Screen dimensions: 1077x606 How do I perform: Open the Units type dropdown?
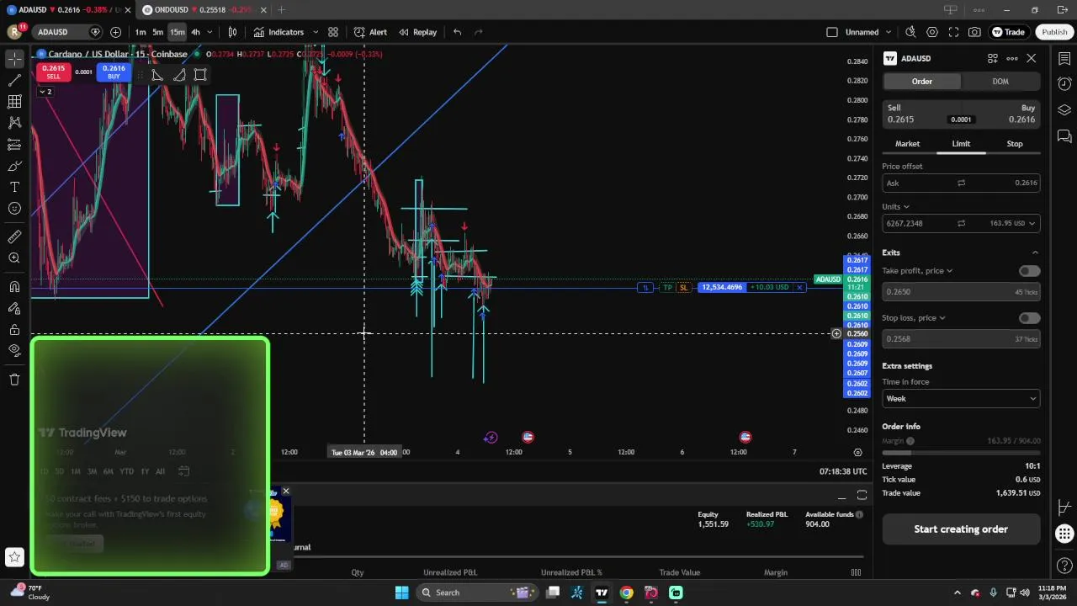click(x=895, y=206)
